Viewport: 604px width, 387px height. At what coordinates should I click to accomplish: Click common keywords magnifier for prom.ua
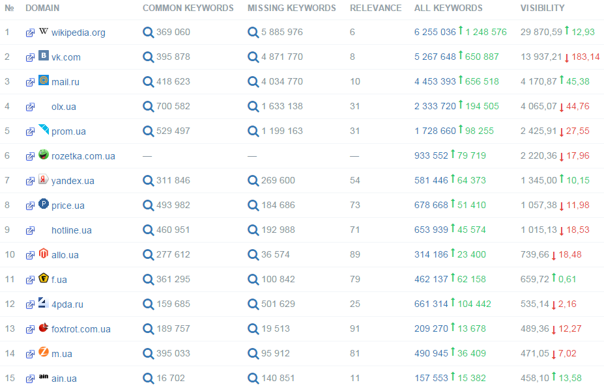(x=149, y=131)
